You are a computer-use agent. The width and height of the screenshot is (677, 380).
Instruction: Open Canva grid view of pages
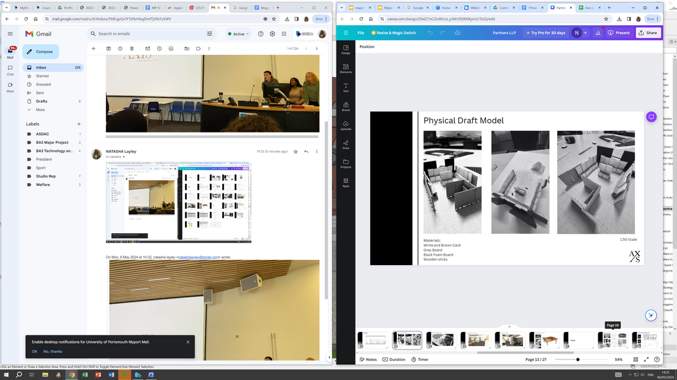tap(635, 359)
